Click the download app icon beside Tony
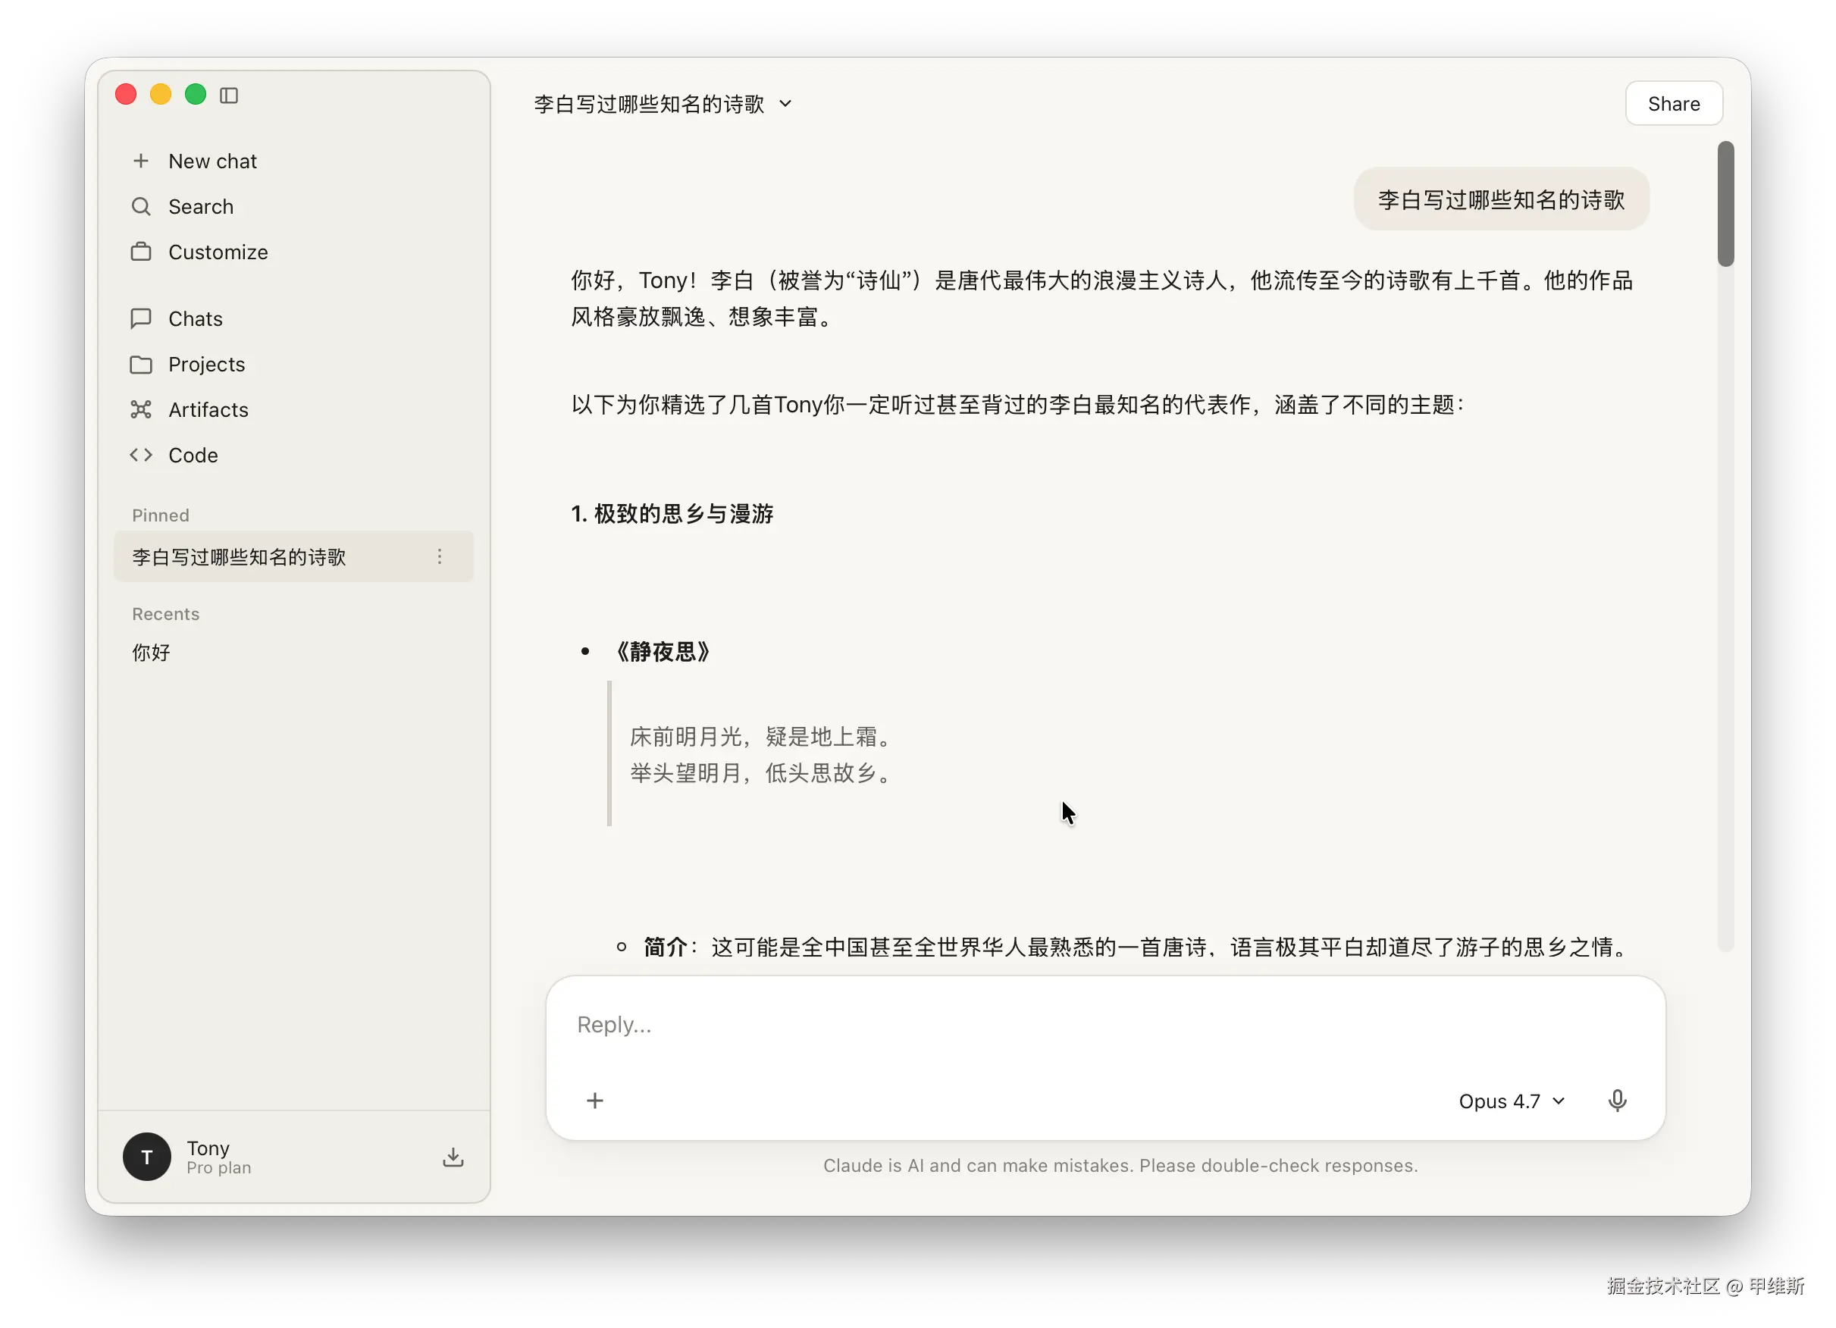1836x1328 pixels. [x=453, y=1157]
